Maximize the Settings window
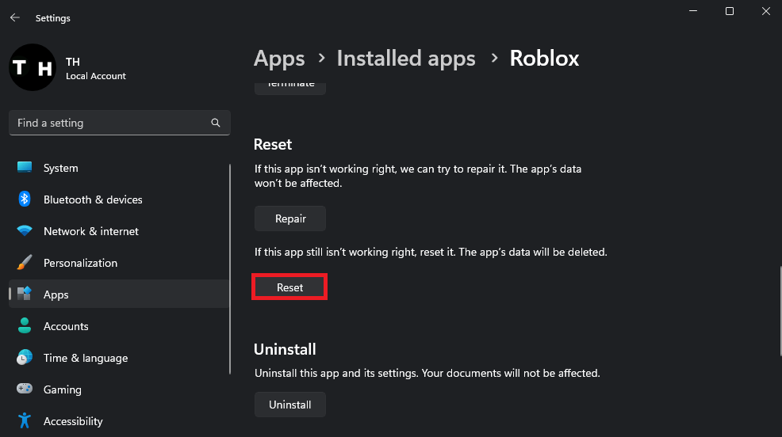This screenshot has width=782, height=437. point(730,11)
